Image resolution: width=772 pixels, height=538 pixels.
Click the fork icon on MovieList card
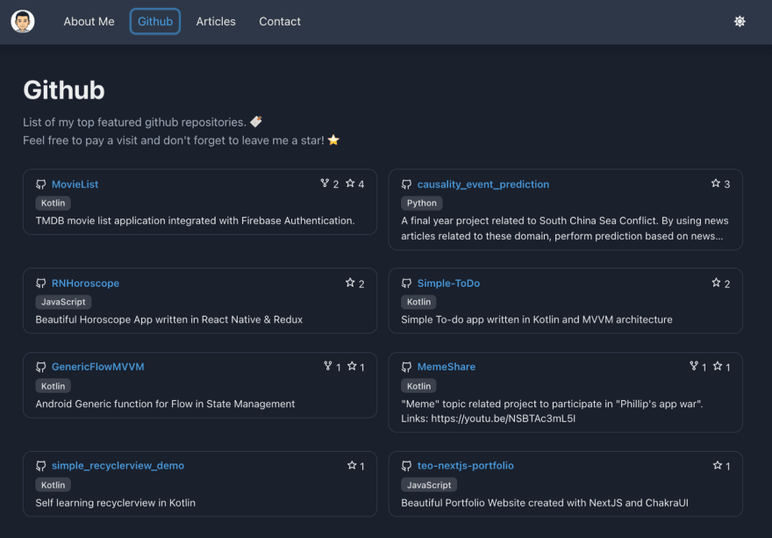325,183
